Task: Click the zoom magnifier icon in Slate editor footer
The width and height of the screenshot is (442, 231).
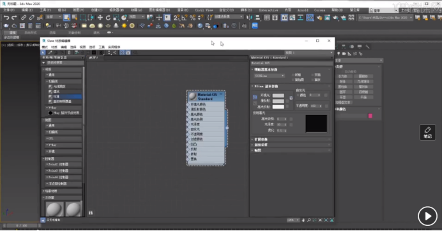Action: (x=309, y=220)
